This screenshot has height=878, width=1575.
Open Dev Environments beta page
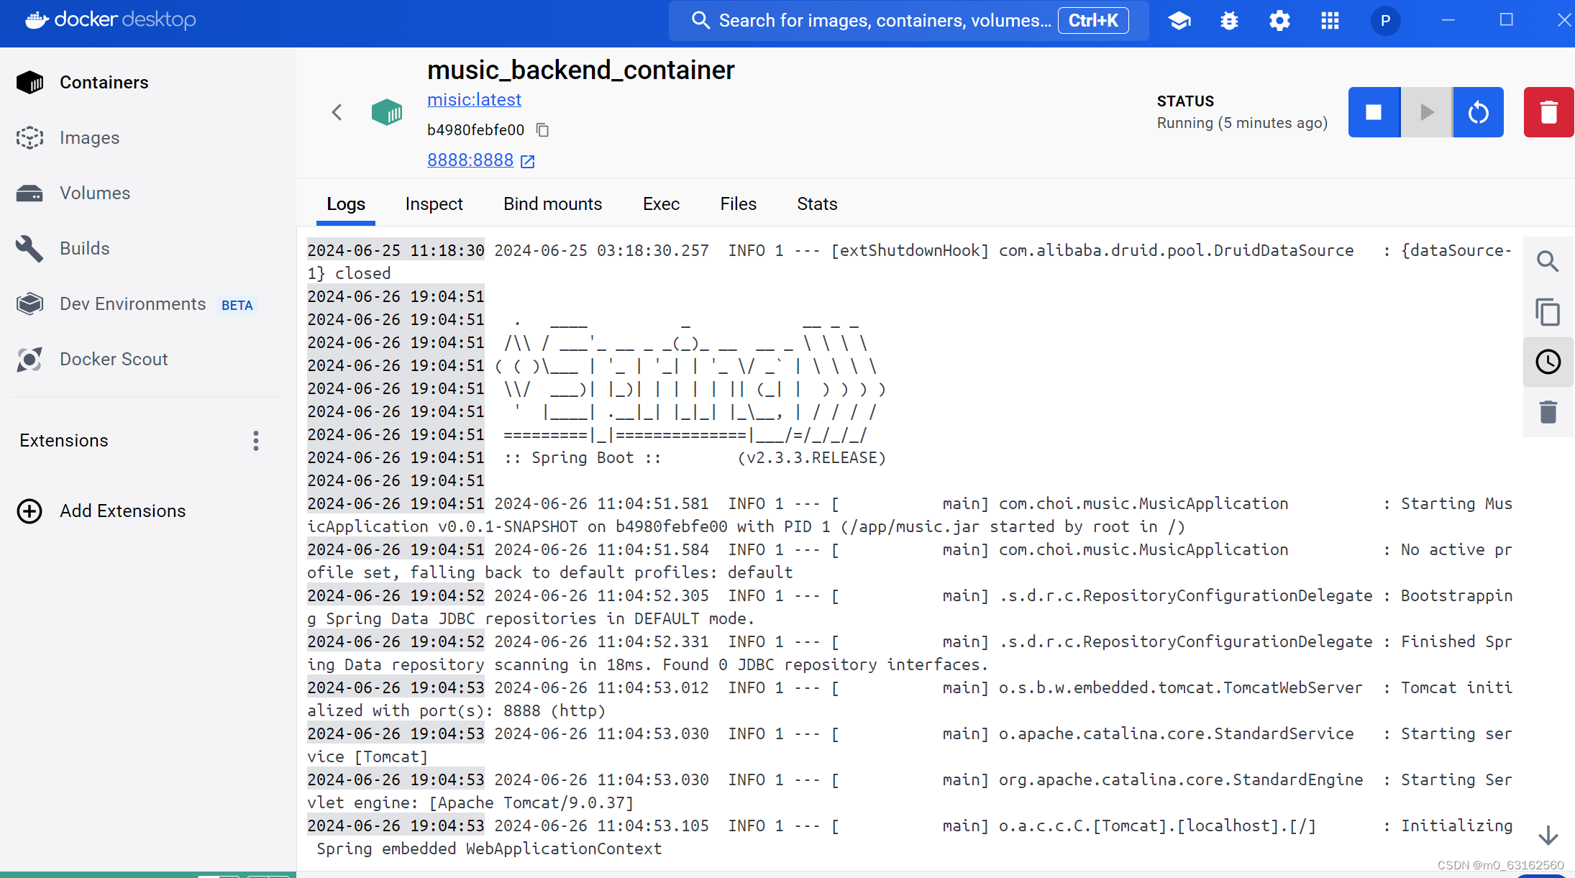[133, 304]
